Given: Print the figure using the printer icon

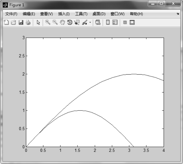Looking at the screenshot, I should pos(28,22).
